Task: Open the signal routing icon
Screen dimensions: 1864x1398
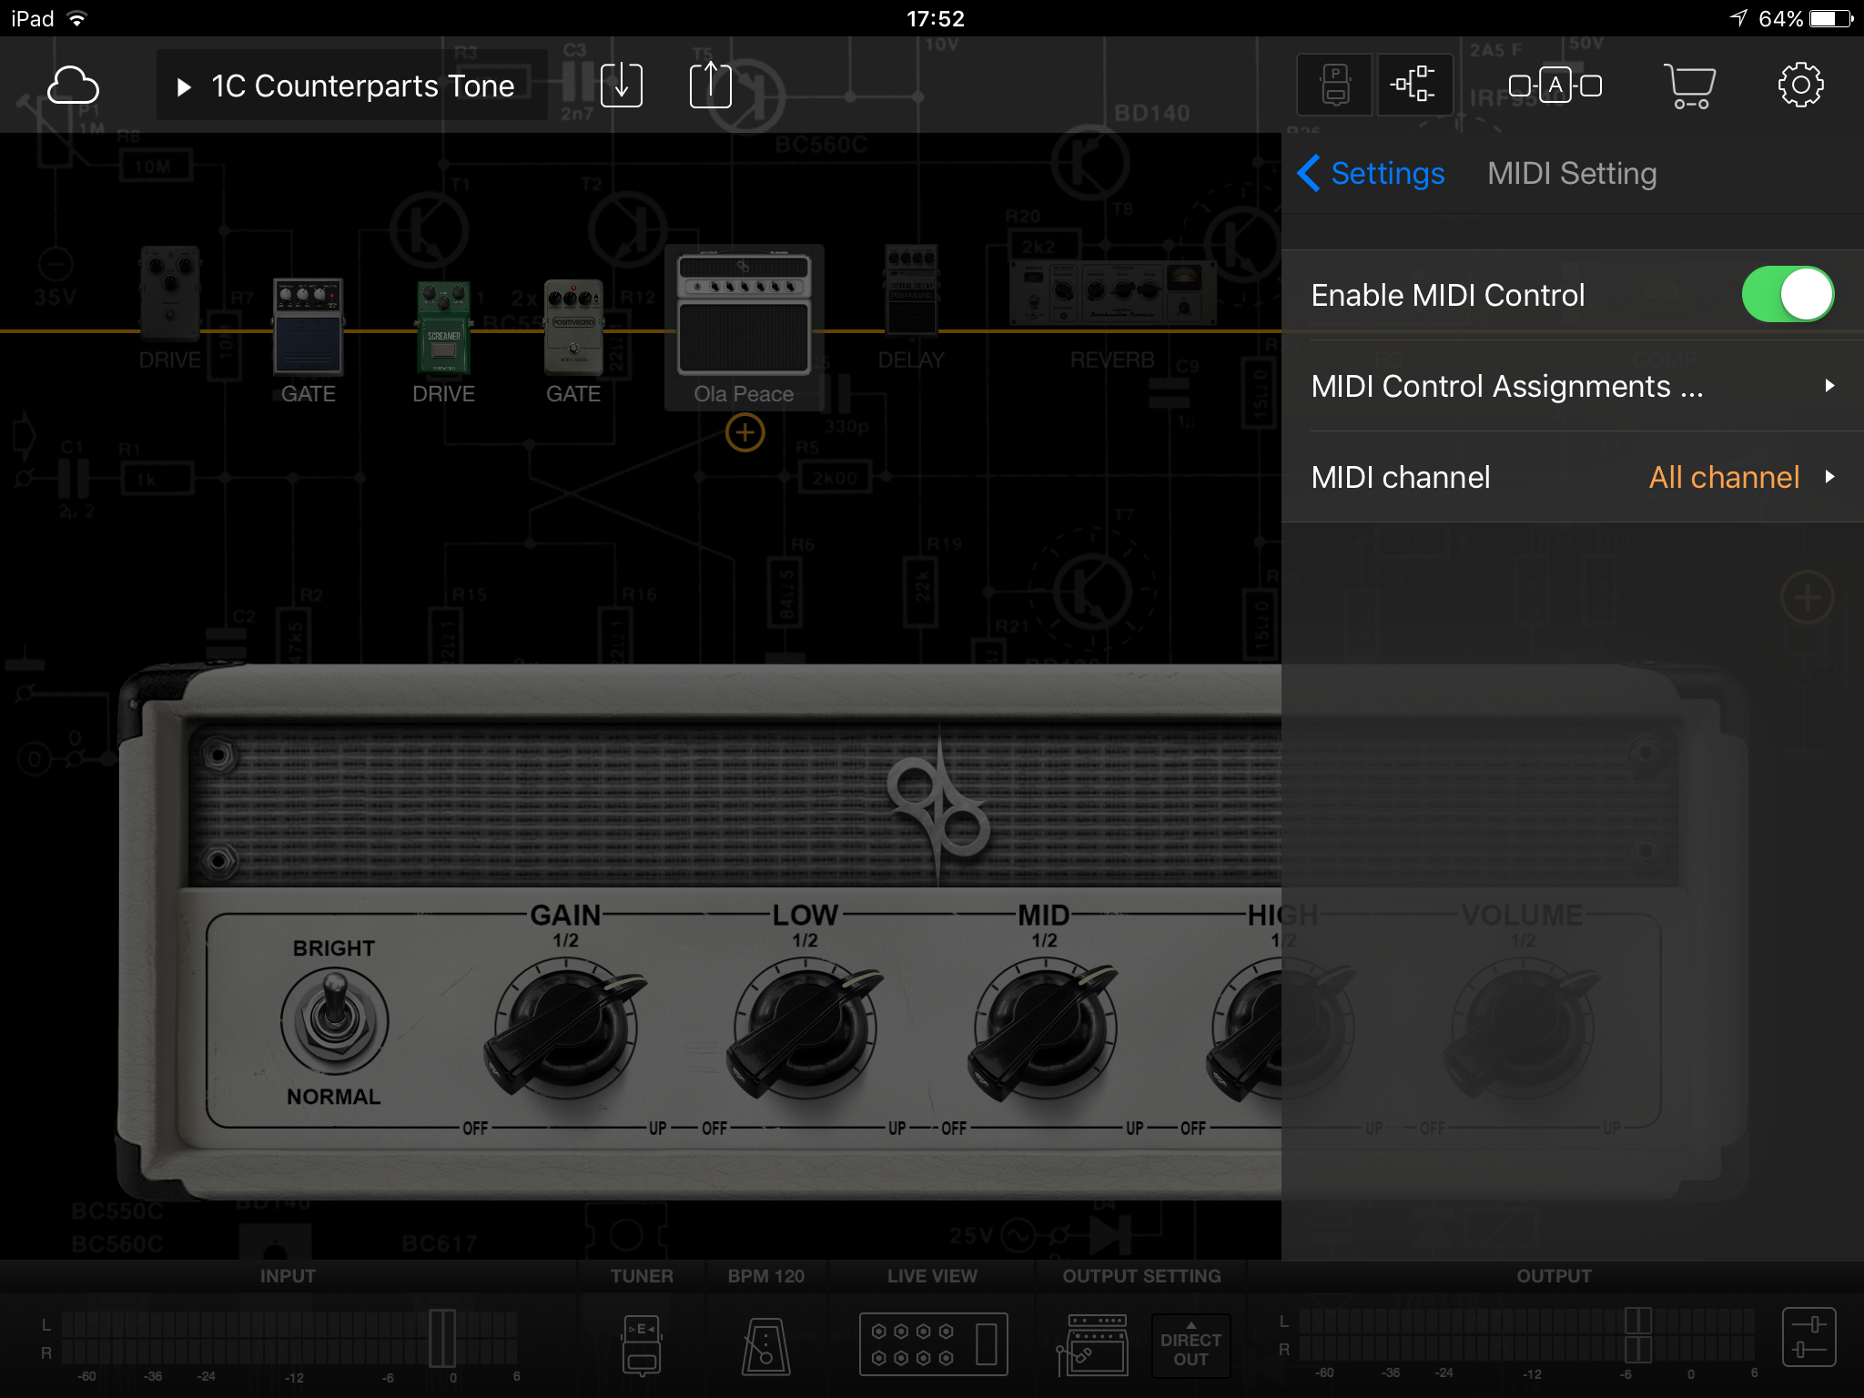Action: click(x=1413, y=86)
